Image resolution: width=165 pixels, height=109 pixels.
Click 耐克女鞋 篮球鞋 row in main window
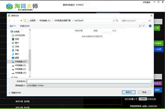pos(23,101)
